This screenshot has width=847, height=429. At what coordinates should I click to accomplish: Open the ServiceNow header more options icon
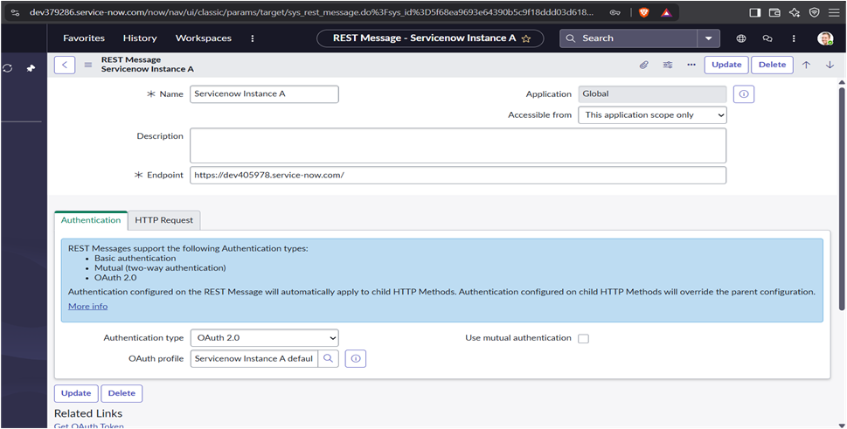pos(794,38)
